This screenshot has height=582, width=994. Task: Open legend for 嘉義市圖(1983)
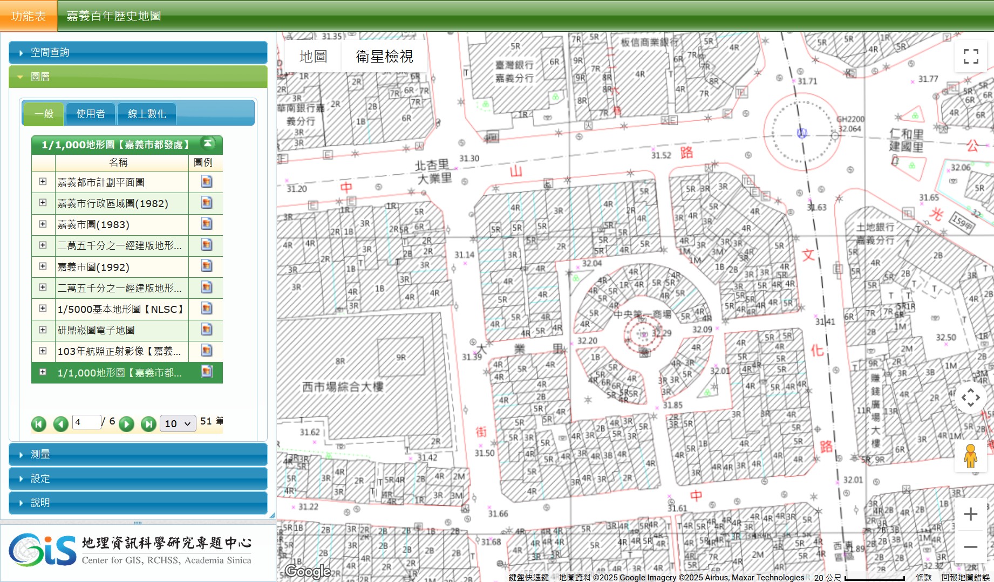click(x=206, y=224)
